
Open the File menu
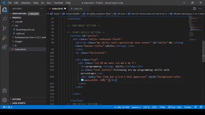click(10, 3)
